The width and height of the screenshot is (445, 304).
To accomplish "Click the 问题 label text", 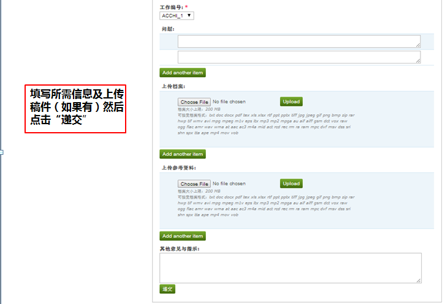I will coord(168,29).
